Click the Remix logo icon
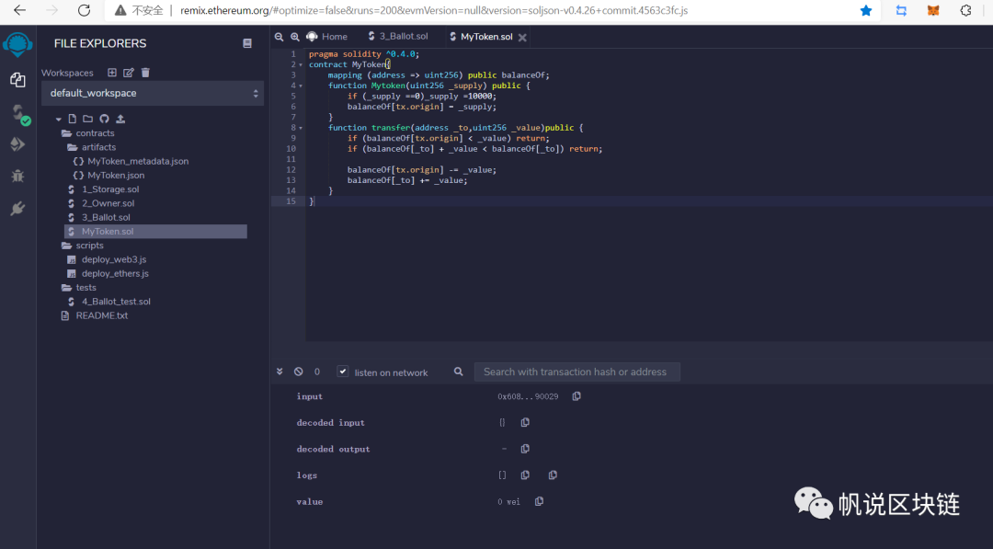 tap(17, 44)
